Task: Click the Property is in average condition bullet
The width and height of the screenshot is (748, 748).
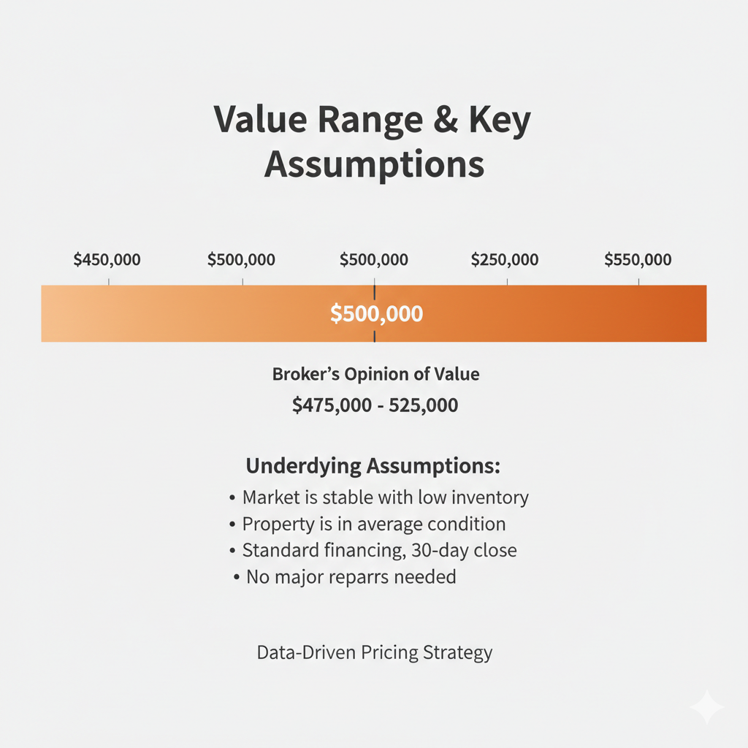Action: 367,524
